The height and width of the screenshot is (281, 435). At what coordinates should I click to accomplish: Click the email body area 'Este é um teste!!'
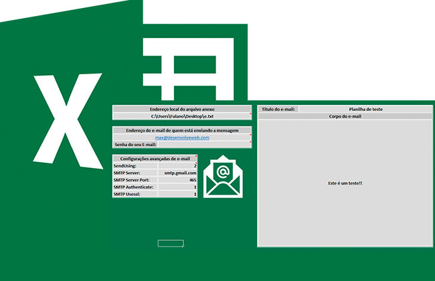click(345, 183)
